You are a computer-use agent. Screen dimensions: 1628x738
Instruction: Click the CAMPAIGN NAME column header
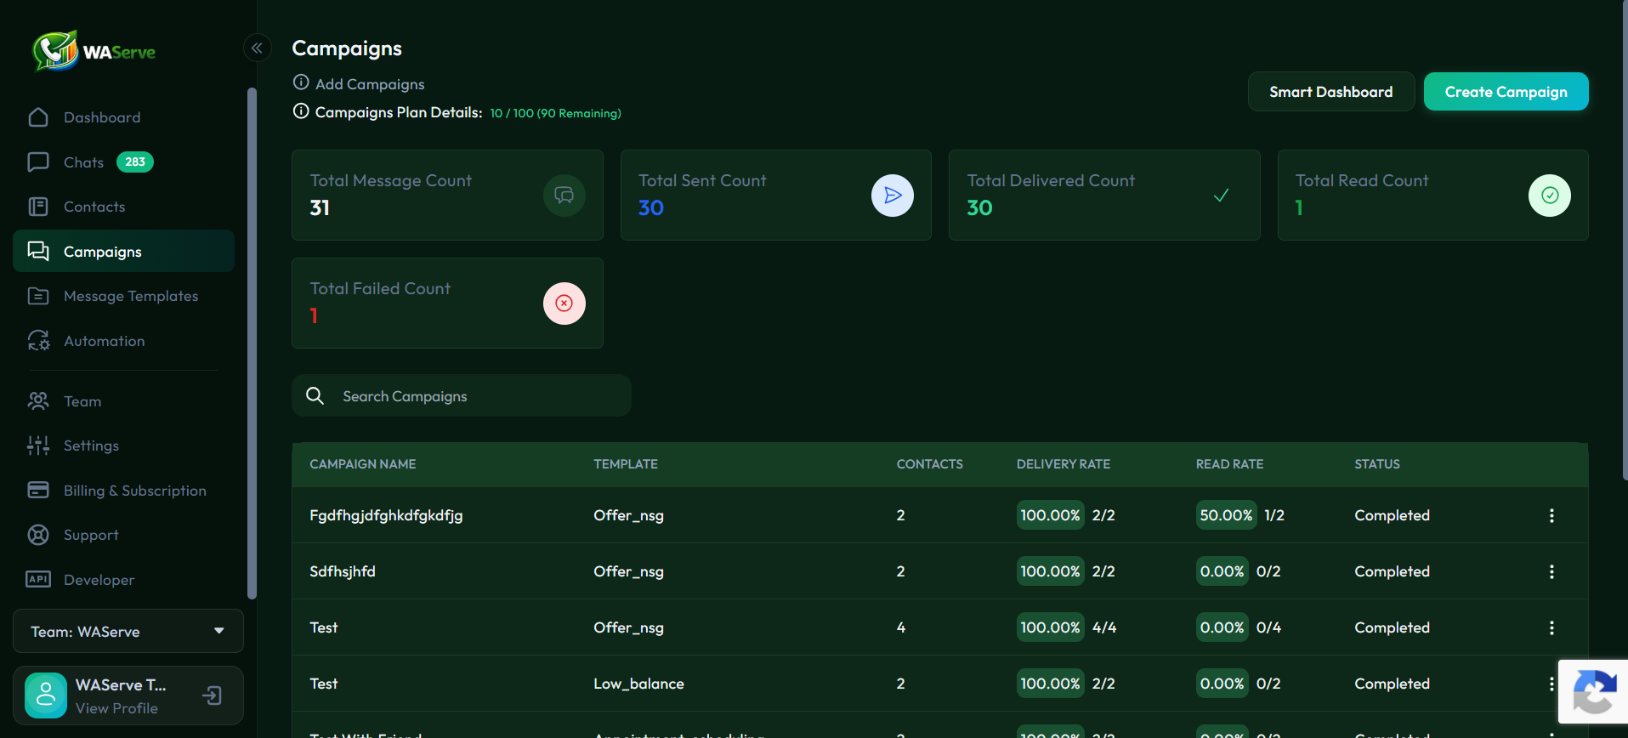tap(363, 464)
